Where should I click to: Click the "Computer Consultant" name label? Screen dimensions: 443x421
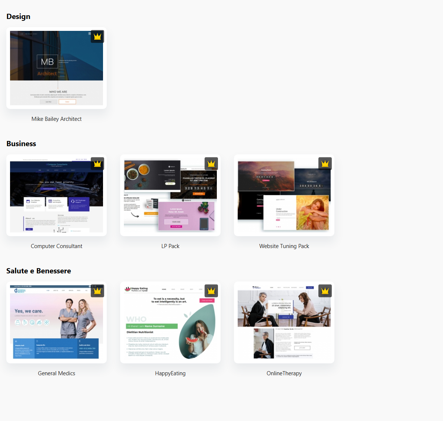57,246
